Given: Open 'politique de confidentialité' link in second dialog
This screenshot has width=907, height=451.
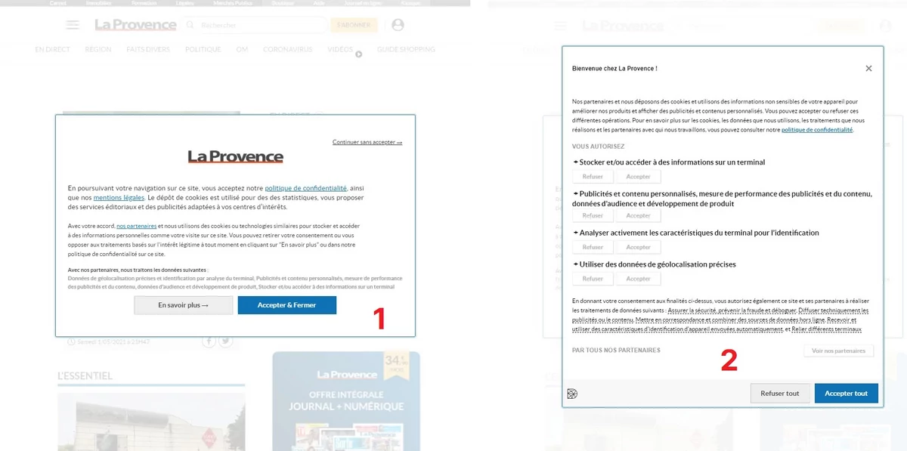Looking at the screenshot, I should [x=817, y=130].
